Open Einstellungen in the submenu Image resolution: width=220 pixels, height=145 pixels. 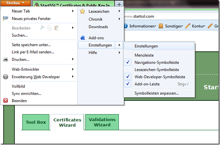pyautogui.click(x=159, y=46)
